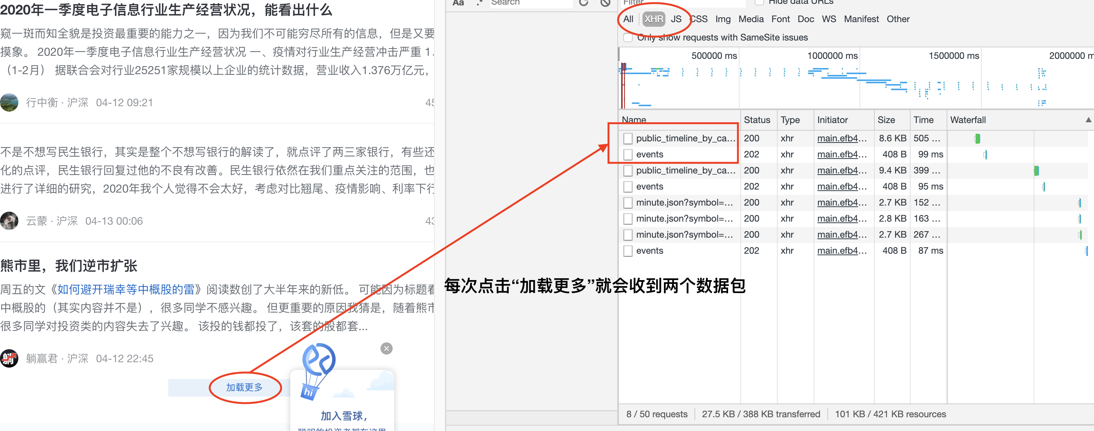Click 云蒙 · 沪深 author name
1094x431 pixels.
click(52, 221)
